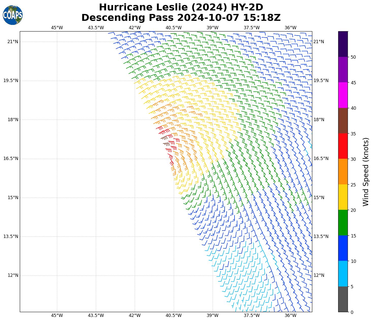Select the red 30-35 knots colorbar segment
Image resolution: width=373 pixels, height=321 pixels.
343,146
